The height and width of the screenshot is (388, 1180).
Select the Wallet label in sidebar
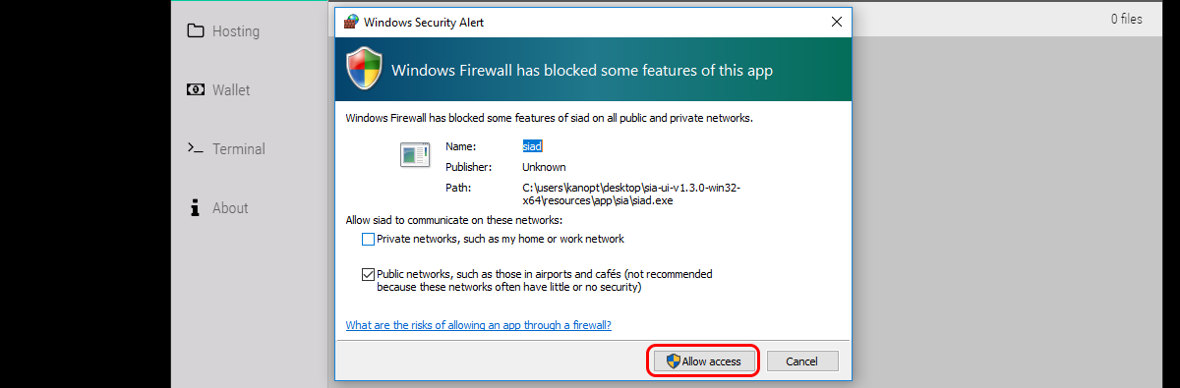[231, 89]
